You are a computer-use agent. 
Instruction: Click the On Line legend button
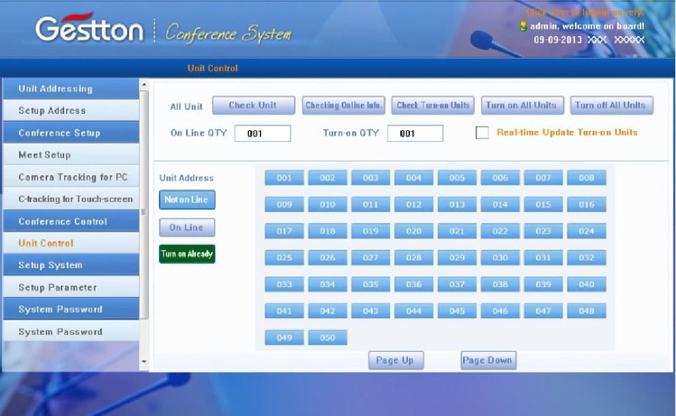point(187,228)
